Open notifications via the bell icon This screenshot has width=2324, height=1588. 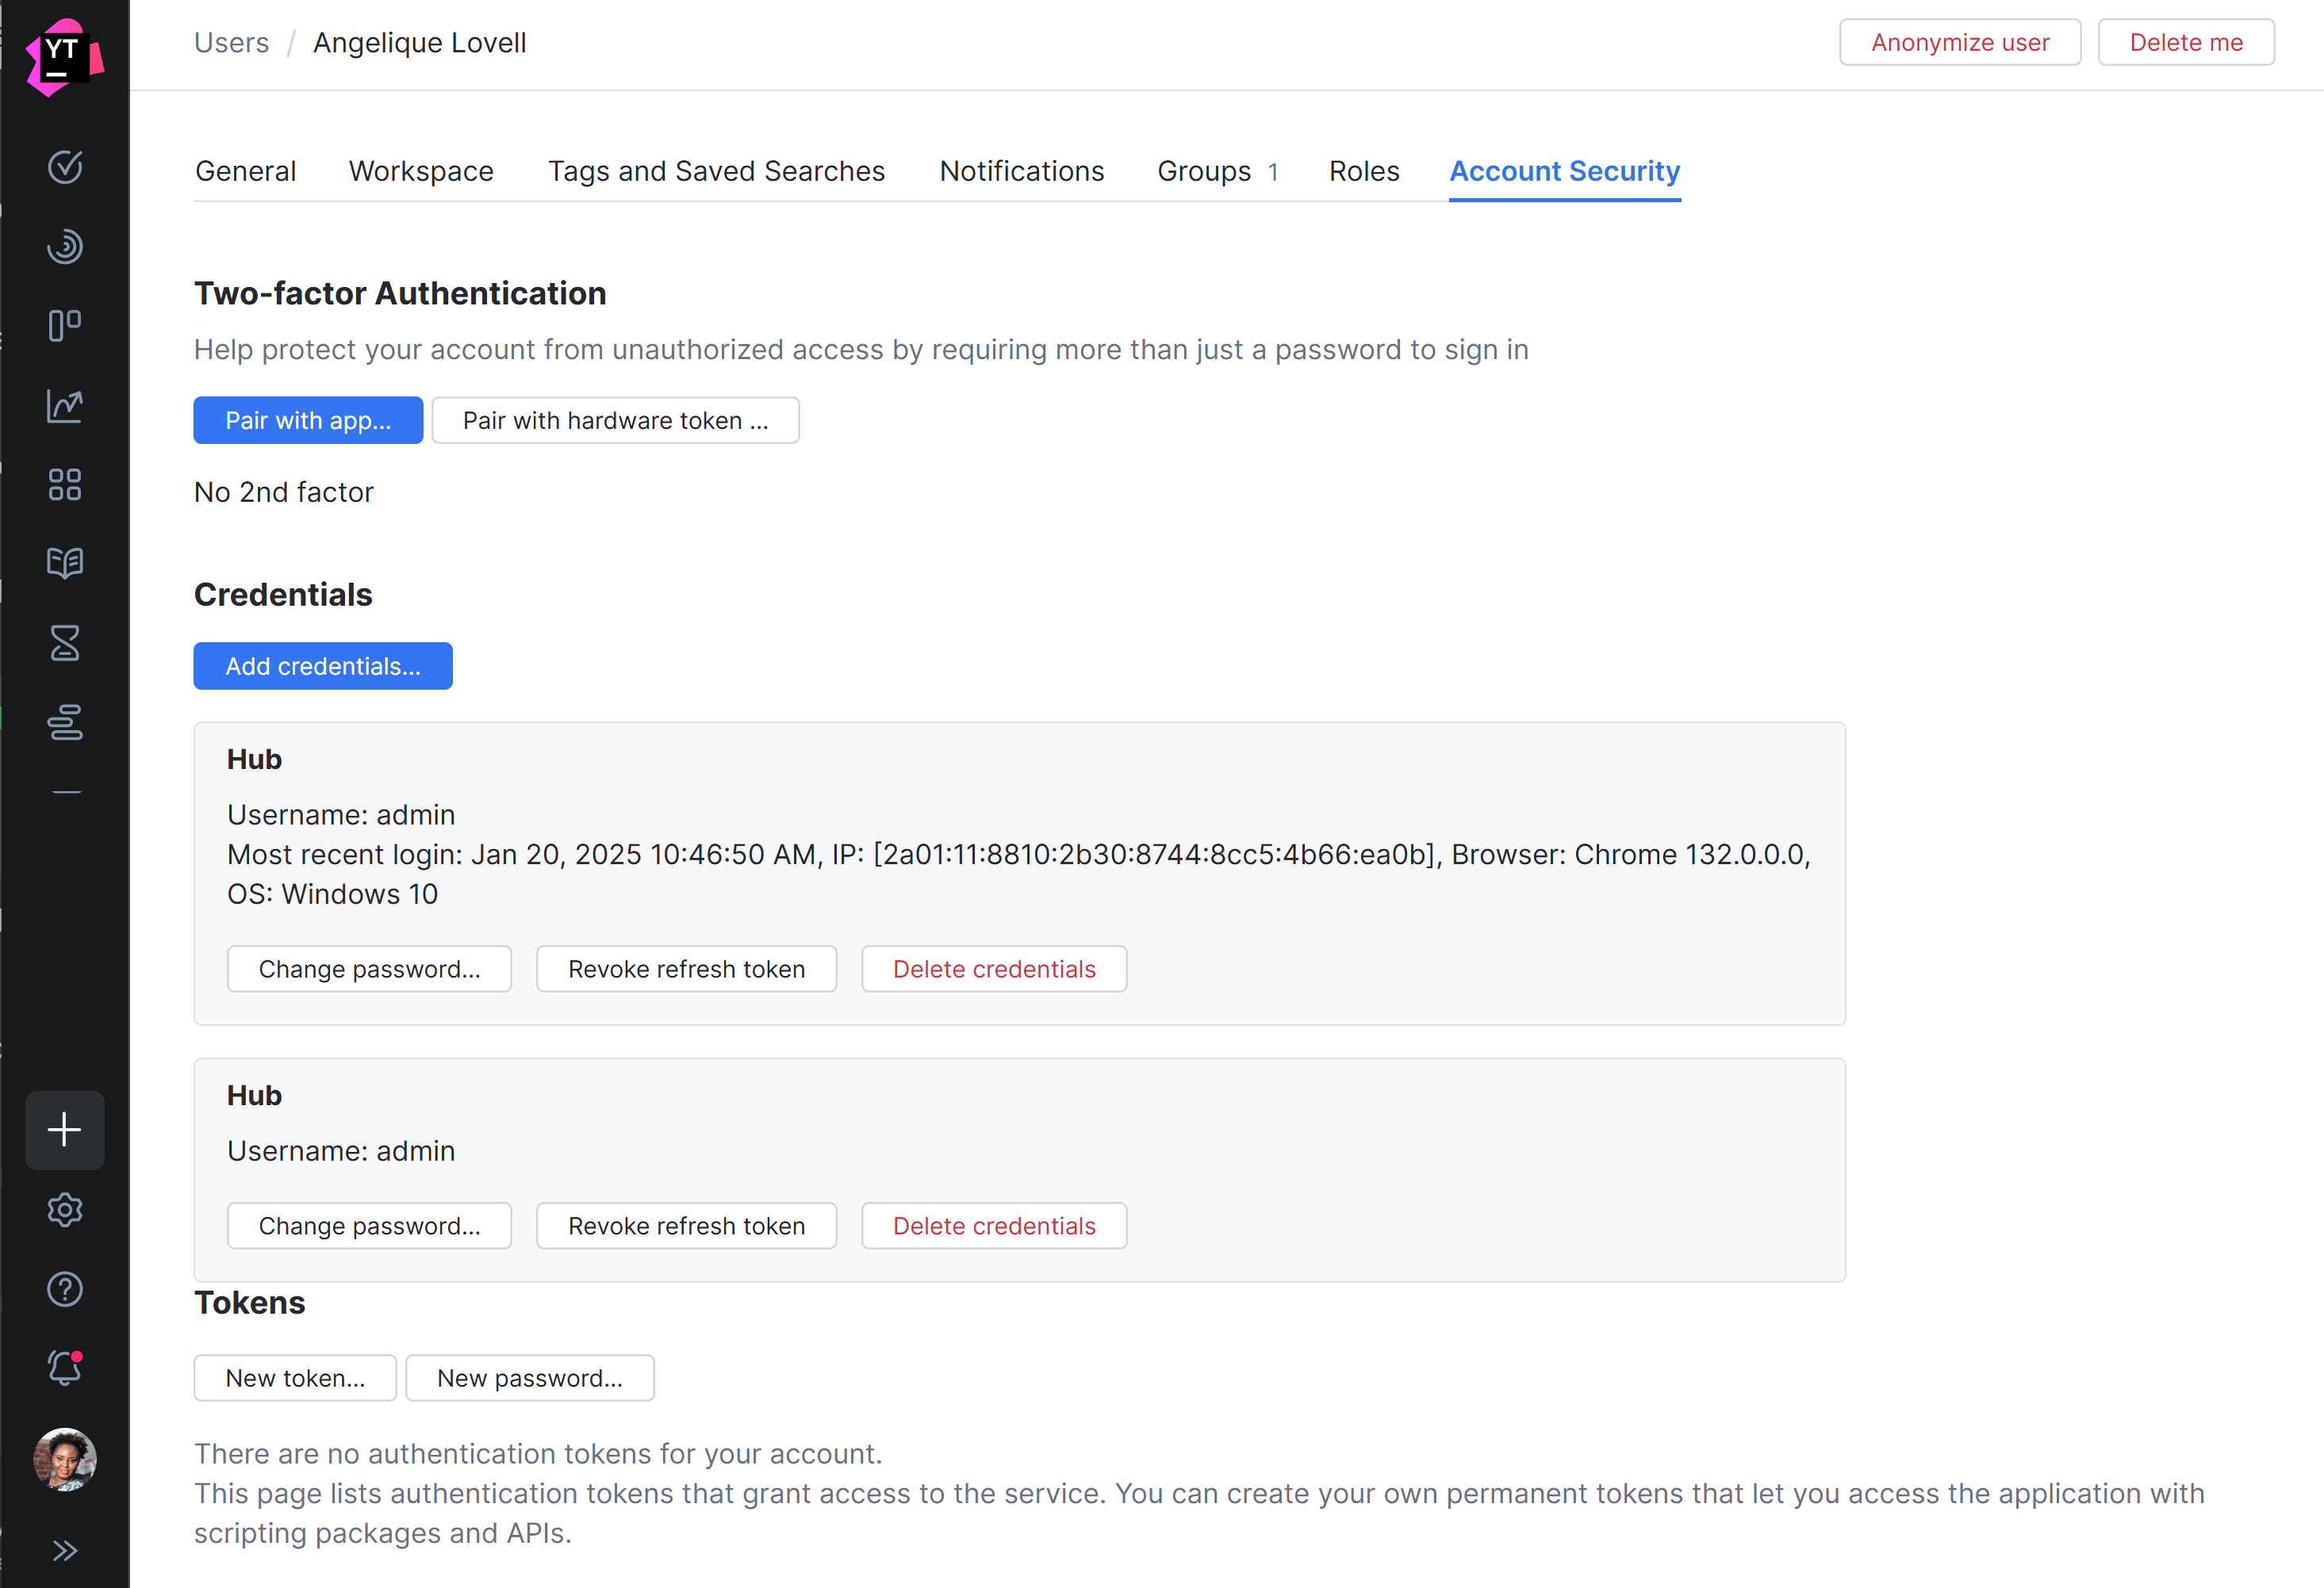65,1368
